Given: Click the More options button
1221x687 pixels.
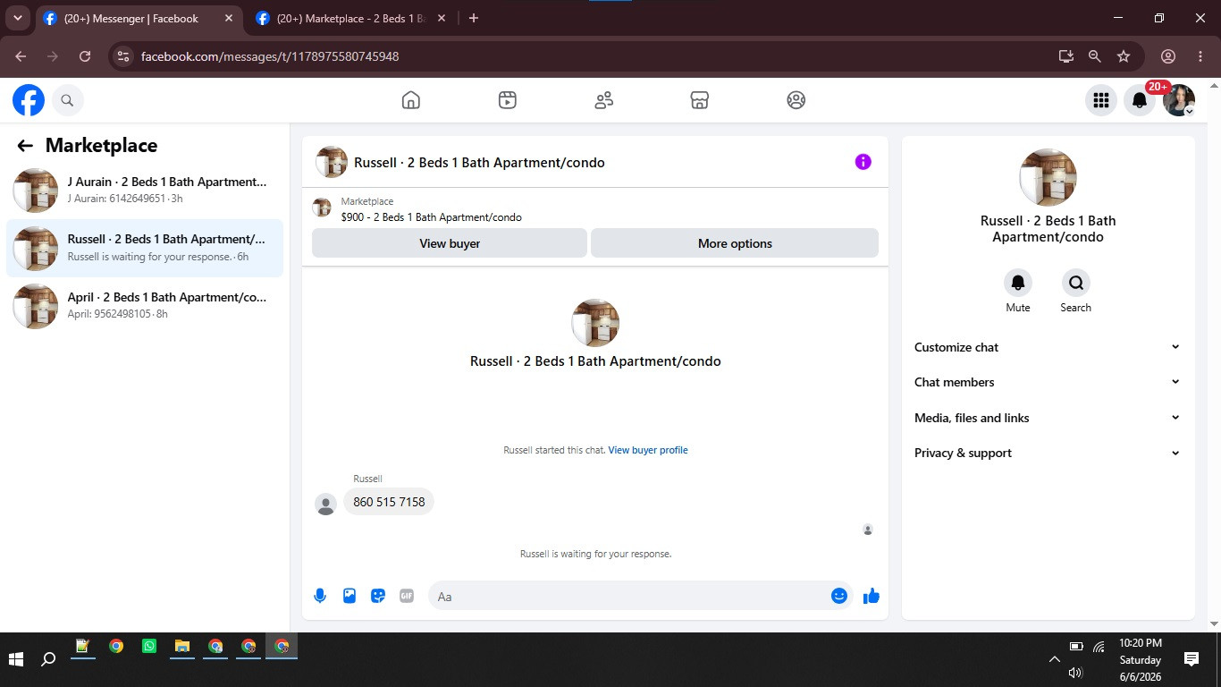Looking at the screenshot, I should [735, 243].
